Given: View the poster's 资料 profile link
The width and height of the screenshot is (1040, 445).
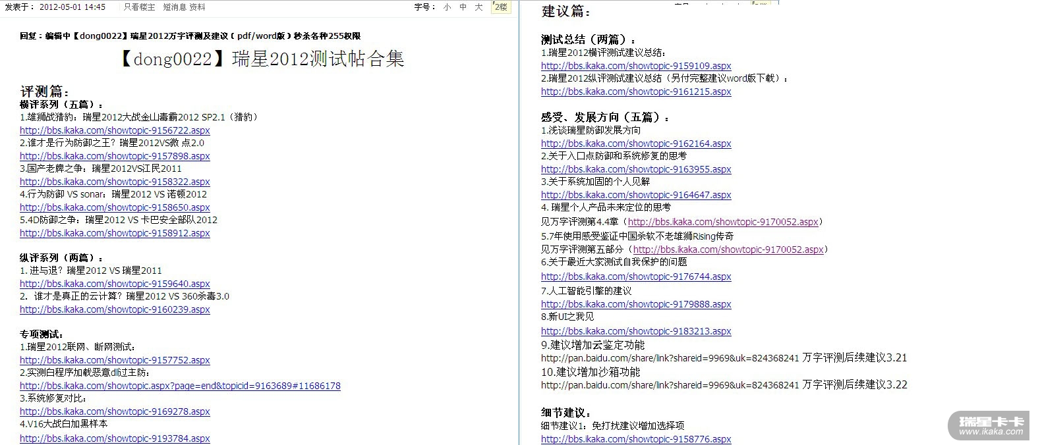Looking at the screenshot, I should (x=198, y=7).
